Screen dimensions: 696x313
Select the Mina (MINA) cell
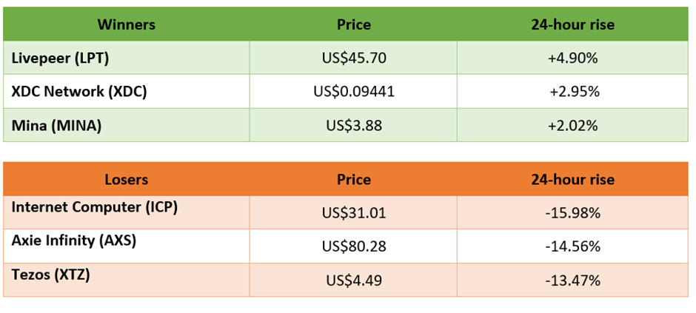127,125
